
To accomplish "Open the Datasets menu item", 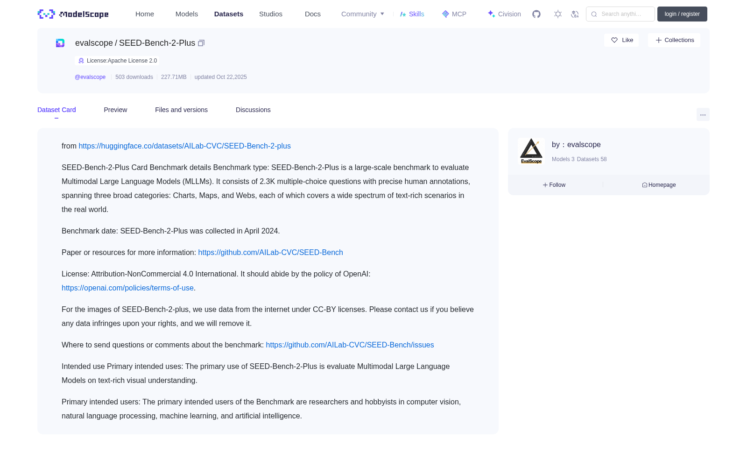I will [229, 14].
